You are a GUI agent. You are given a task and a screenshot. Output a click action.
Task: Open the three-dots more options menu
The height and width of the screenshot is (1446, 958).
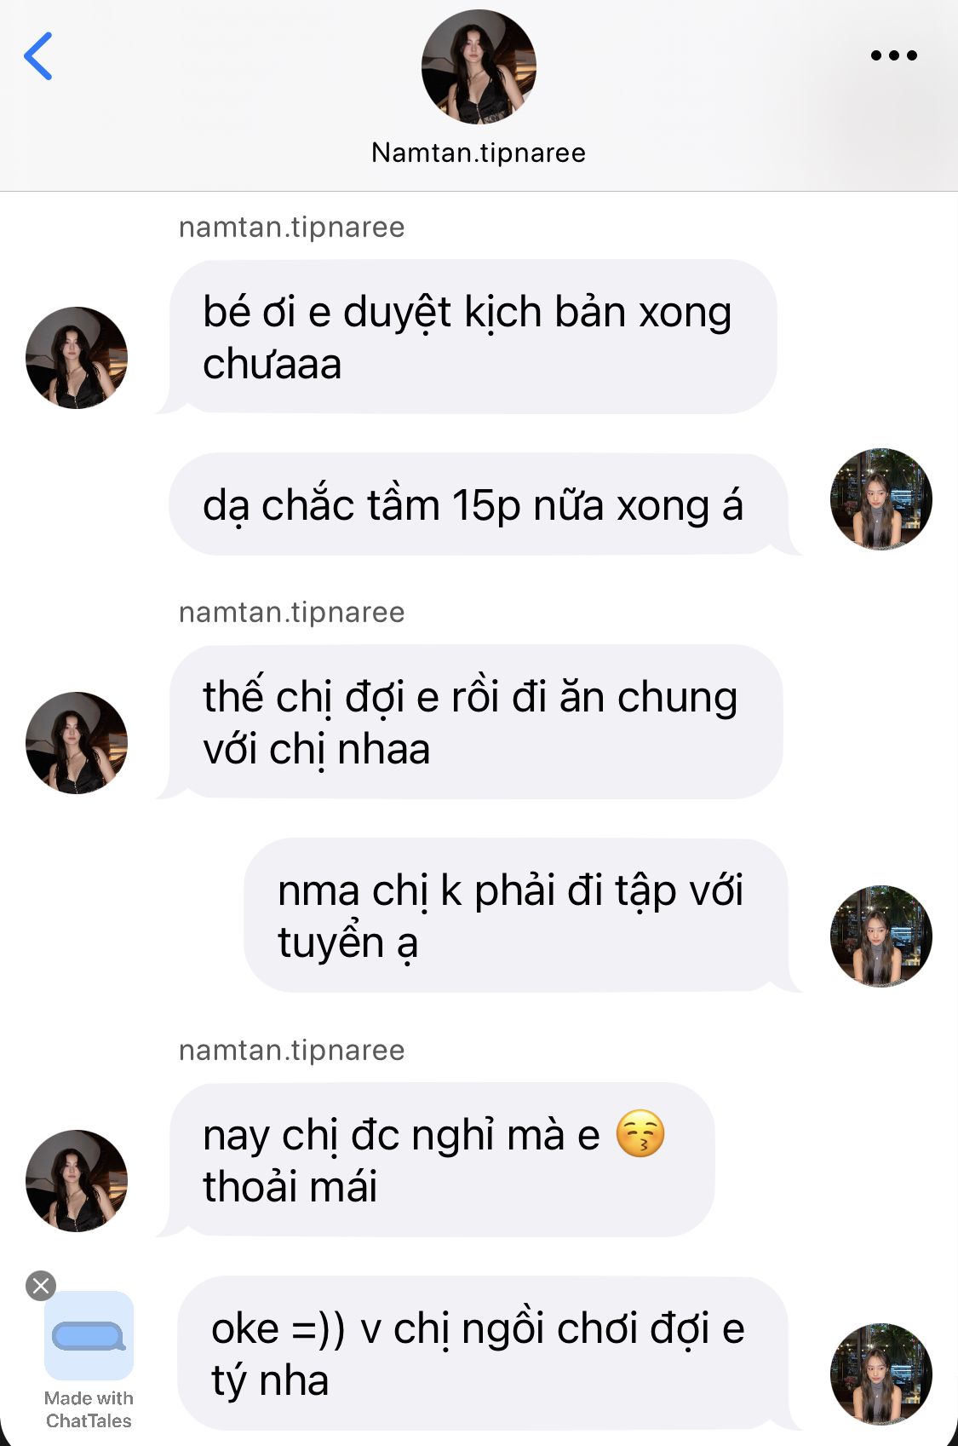(893, 55)
